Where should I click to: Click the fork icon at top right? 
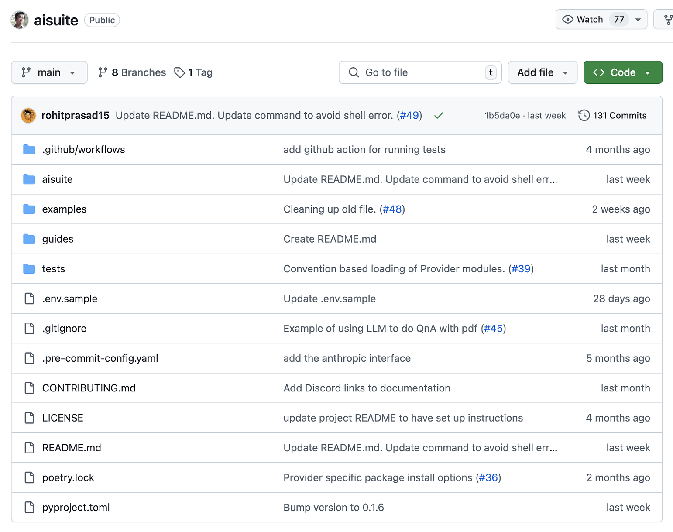click(x=668, y=20)
